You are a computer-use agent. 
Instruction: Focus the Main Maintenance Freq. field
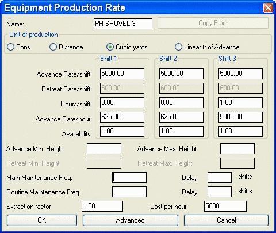[x=129, y=177]
